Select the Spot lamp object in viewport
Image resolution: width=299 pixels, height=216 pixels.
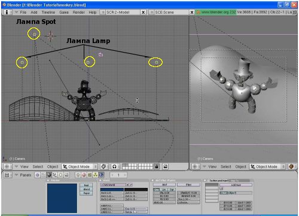pos(34,34)
